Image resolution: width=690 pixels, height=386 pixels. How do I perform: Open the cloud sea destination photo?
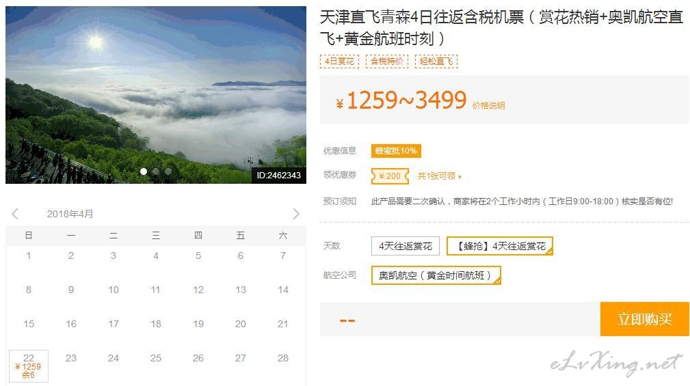click(156, 94)
